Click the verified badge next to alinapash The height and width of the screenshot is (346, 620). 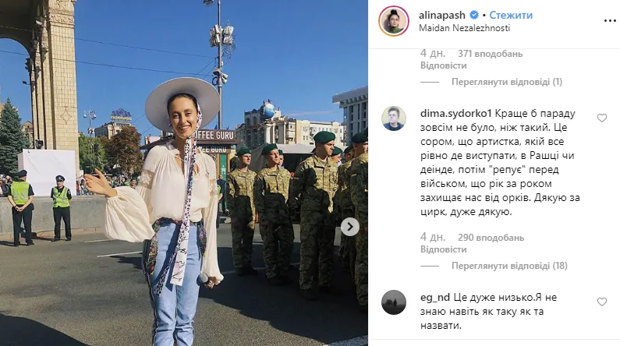pyautogui.click(x=473, y=15)
